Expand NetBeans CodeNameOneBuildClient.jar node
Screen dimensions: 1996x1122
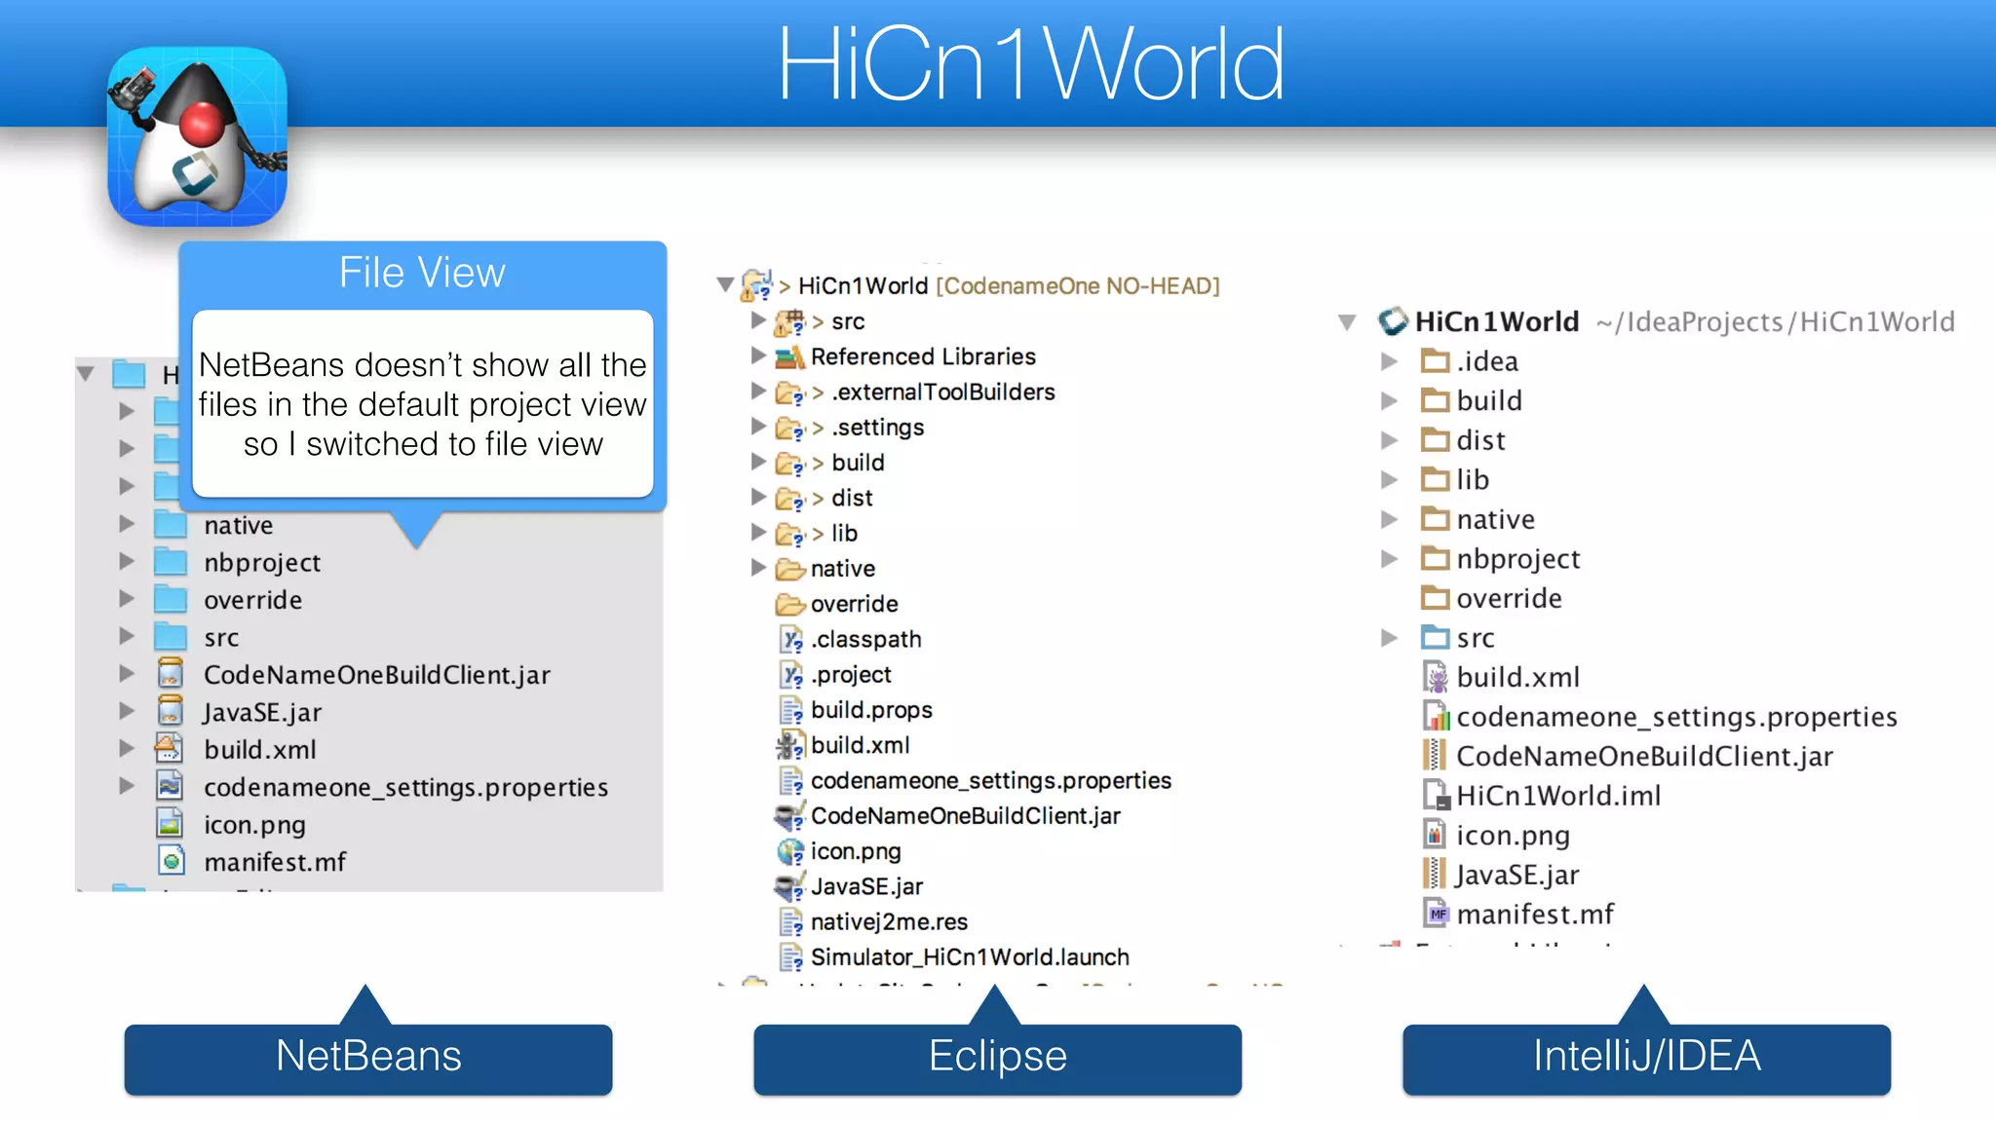[127, 674]
